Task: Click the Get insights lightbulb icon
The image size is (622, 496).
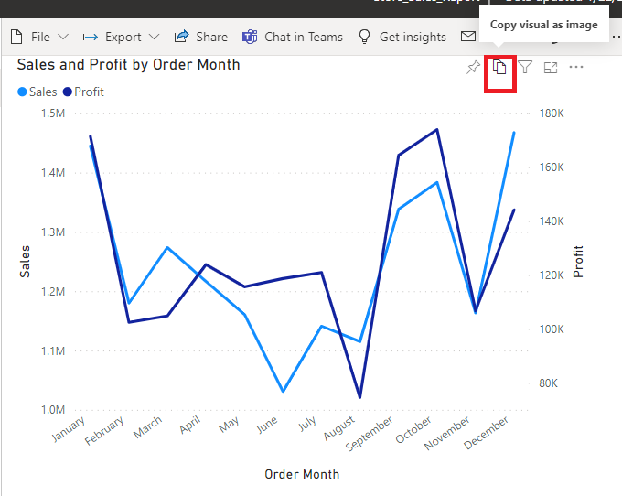Action: 364,37
